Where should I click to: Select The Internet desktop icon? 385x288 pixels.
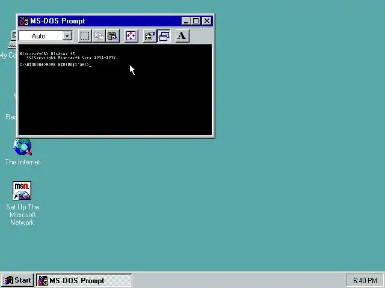click(23, 147)
